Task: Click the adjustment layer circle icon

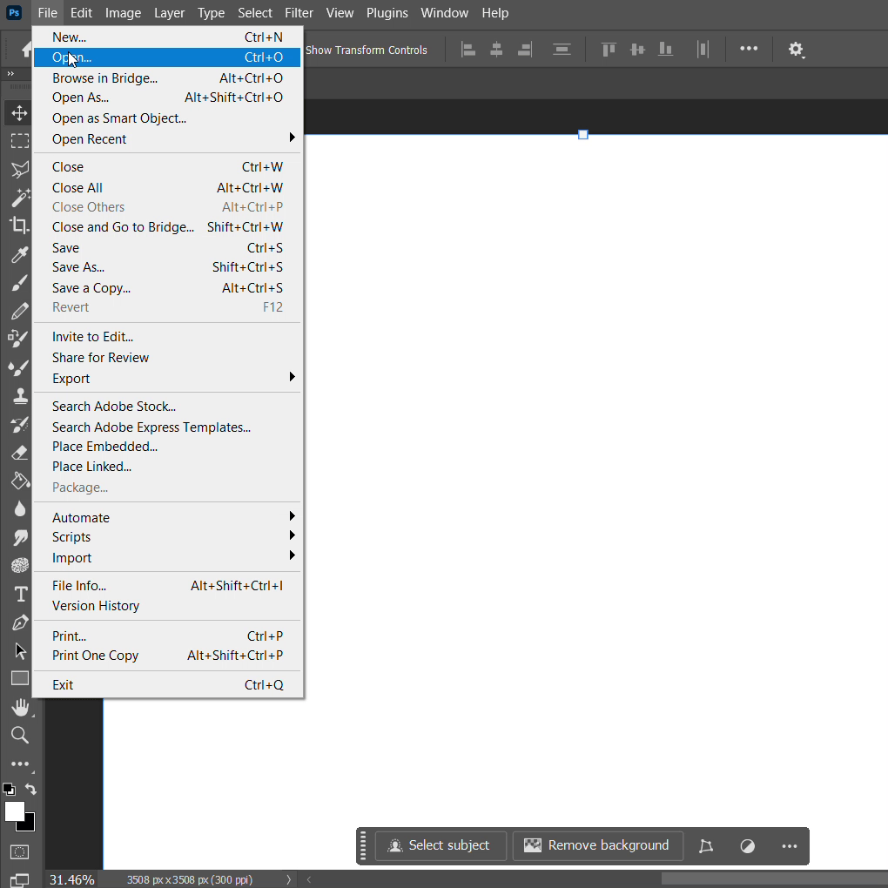Action: coord(748,846)
